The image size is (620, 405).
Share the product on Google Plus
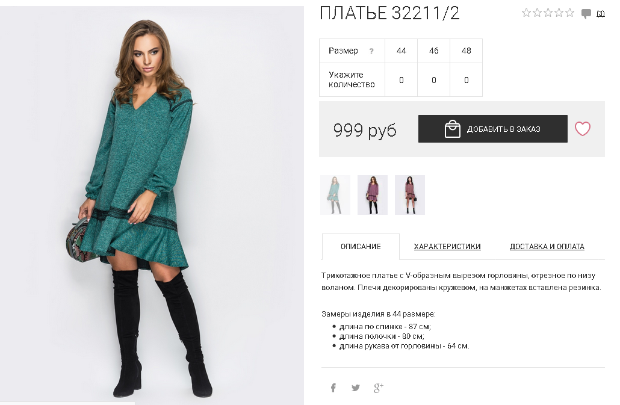379,388
